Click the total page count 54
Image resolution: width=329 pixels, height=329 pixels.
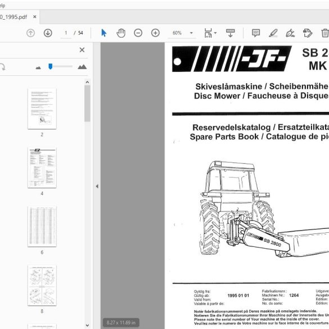click(80, 33)
